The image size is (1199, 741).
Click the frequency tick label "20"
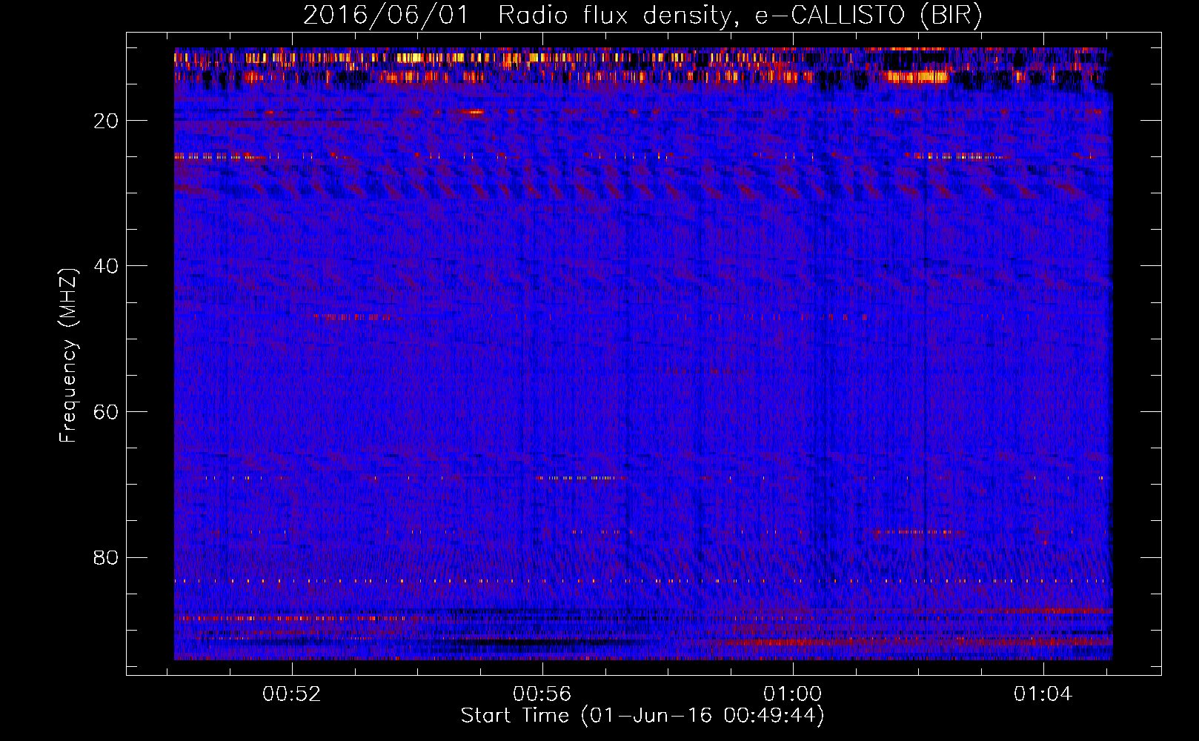pos(107,121)
